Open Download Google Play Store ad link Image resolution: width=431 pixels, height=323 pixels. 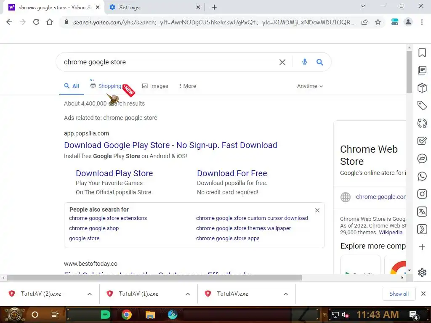coord(170,145)
